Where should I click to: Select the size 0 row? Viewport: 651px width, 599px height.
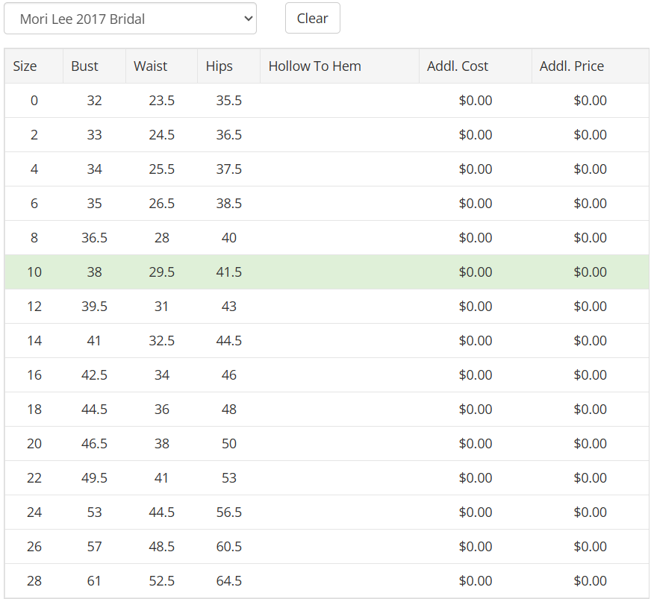(x=327, y=101)
